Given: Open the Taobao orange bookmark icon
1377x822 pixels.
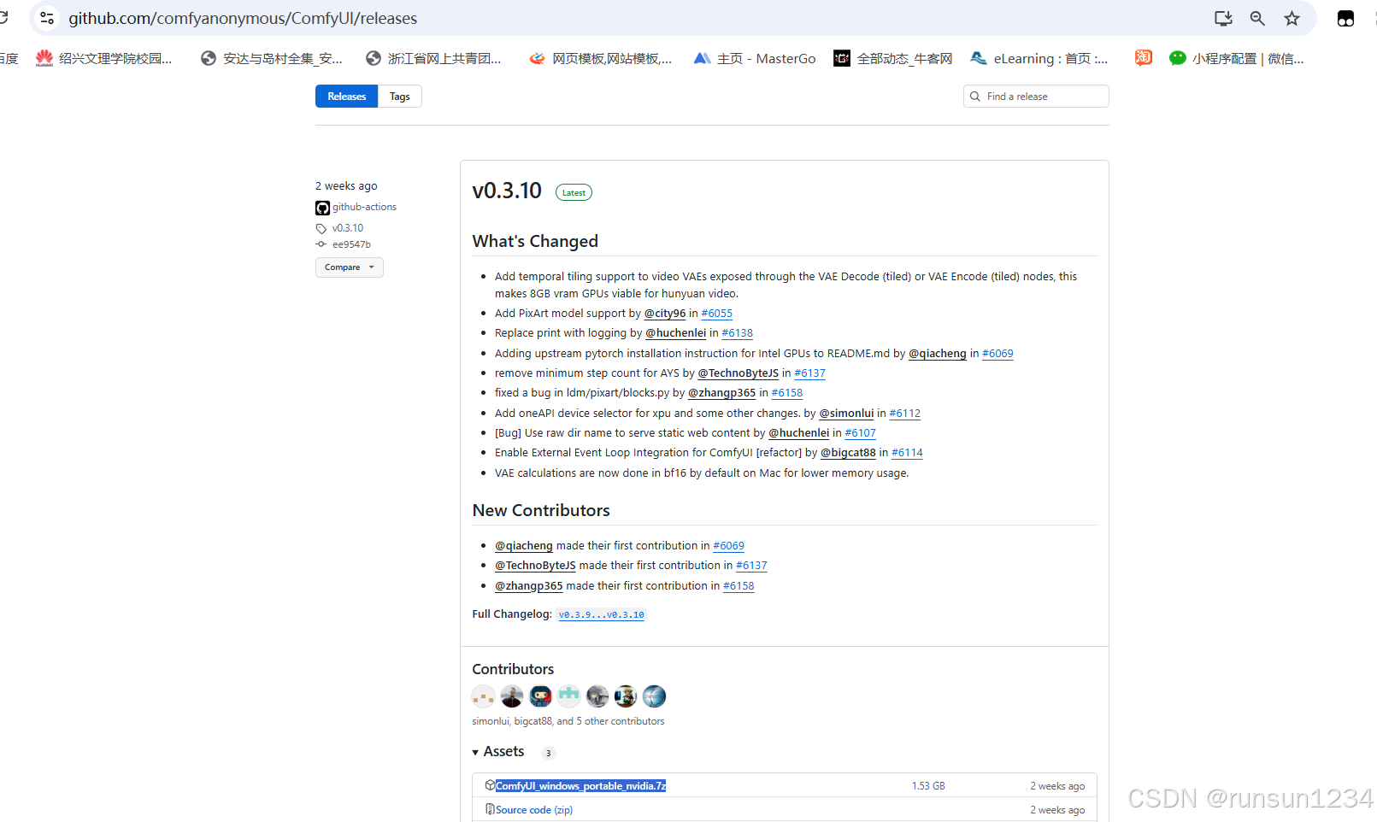Looking at the screenshot, I should click(1143, 57).
